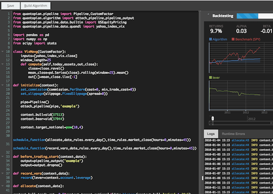Click the editor and results panel divider handle
The height and width of the screenshot is (194, 273).
(202, 178)
